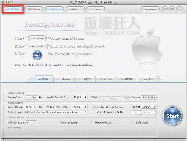187x141 pixels.
Task: Open help with the question mark icon
Action: pyautogui.click(x=179, y=9)
